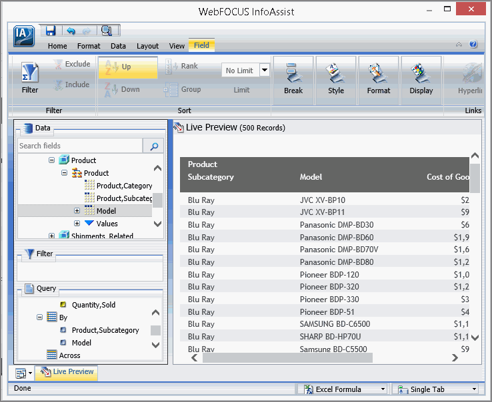This screenshot has height=402, width=492.
Task: Click the Hyperlink button
Action: coord(470,79)
